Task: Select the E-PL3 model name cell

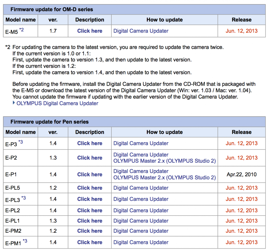Action: (x=21, y=199)
